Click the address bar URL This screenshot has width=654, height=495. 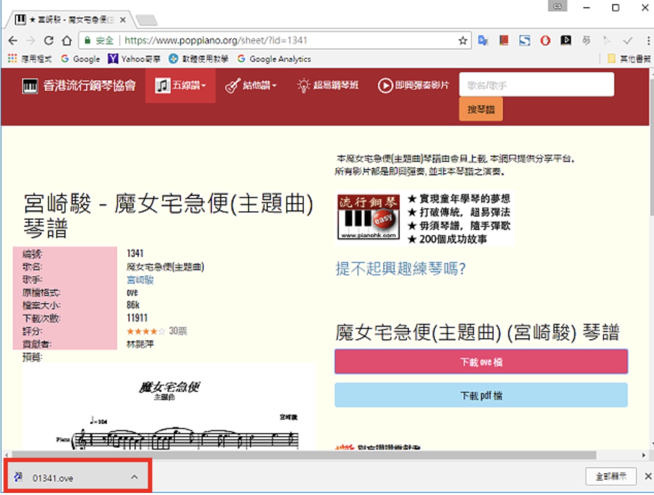[216, 40]
